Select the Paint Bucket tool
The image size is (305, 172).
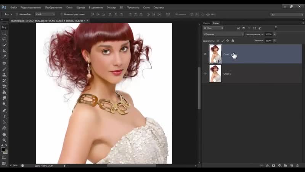tap(4, 92)
